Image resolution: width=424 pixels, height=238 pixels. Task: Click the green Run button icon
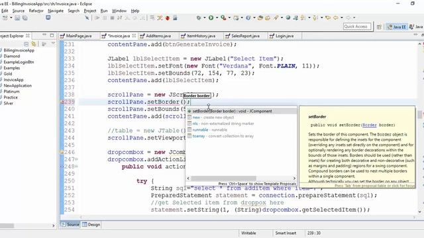click(x=211, y=18)
